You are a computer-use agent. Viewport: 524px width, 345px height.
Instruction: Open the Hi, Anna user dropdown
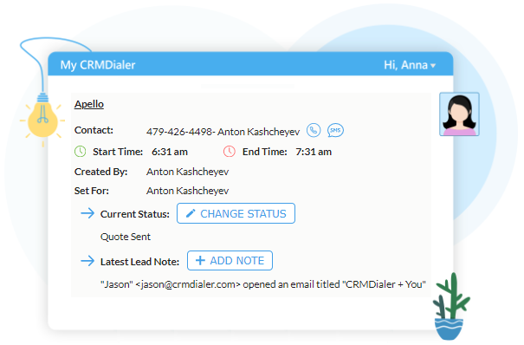[410, 65]
